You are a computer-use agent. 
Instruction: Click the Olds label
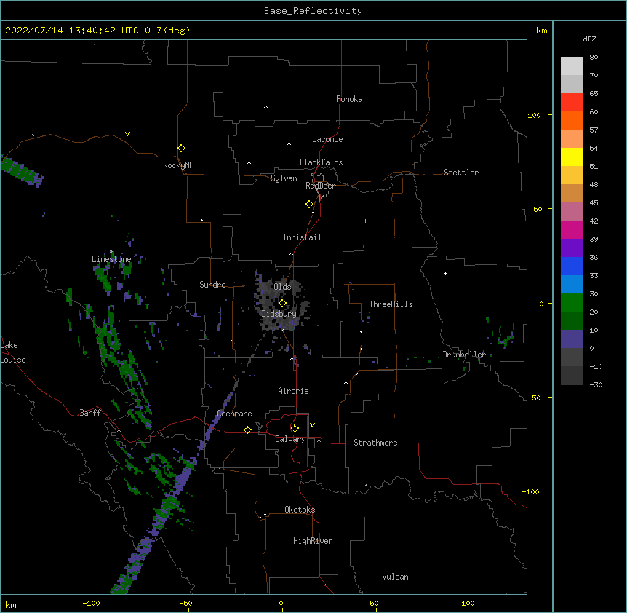point(282,287)
